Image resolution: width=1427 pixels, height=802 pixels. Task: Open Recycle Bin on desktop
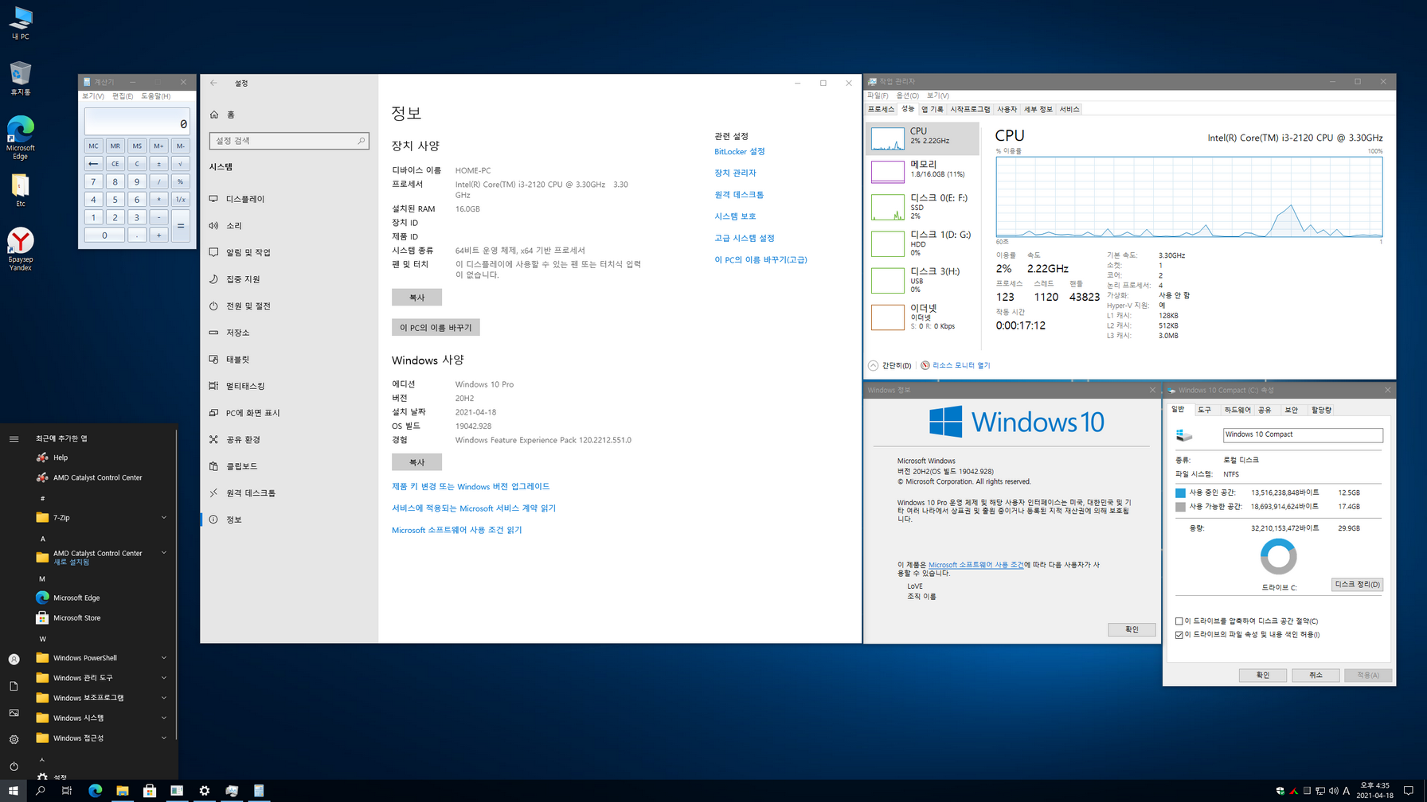(x=21, y=78)
